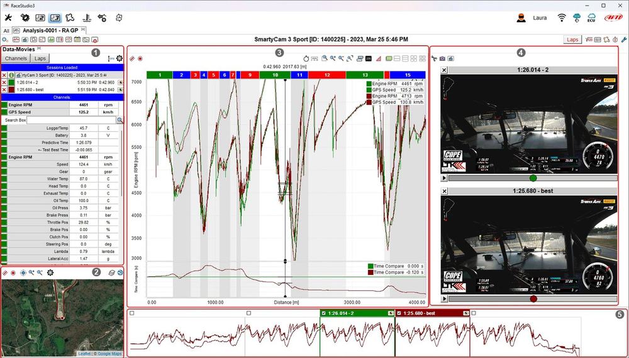Open the ECU cloud icon
Image resolution: width=629 pixels, height=358 pixels.
pyautogui.click(x=591, y=18)
